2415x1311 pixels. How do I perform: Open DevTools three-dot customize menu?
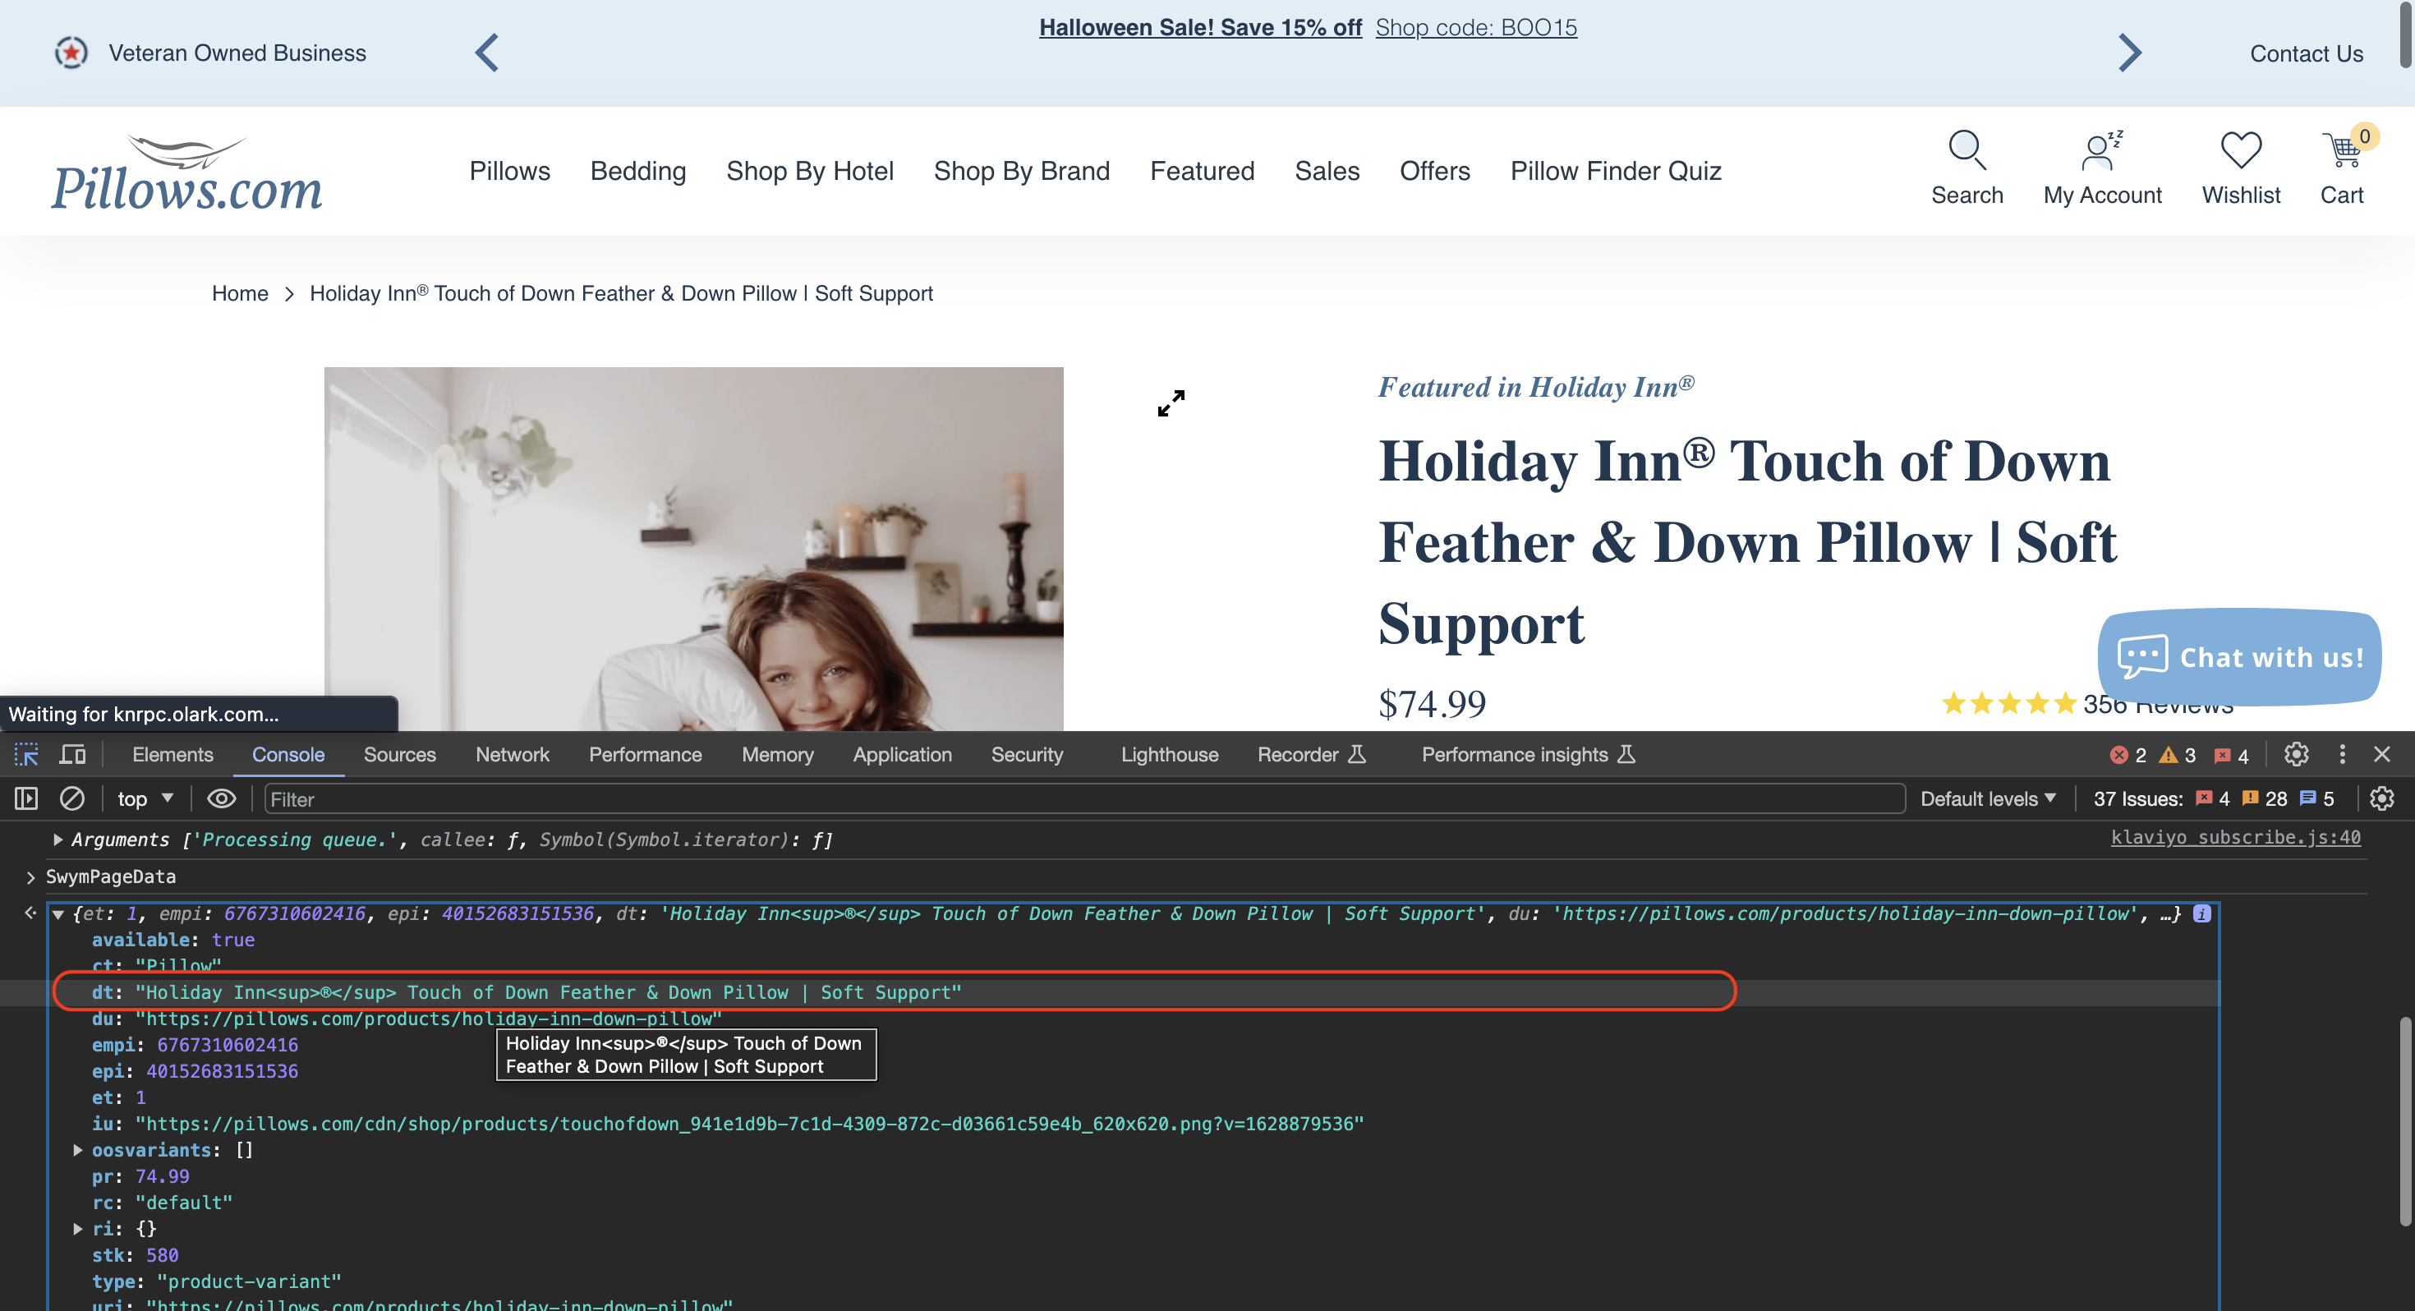2342,755
